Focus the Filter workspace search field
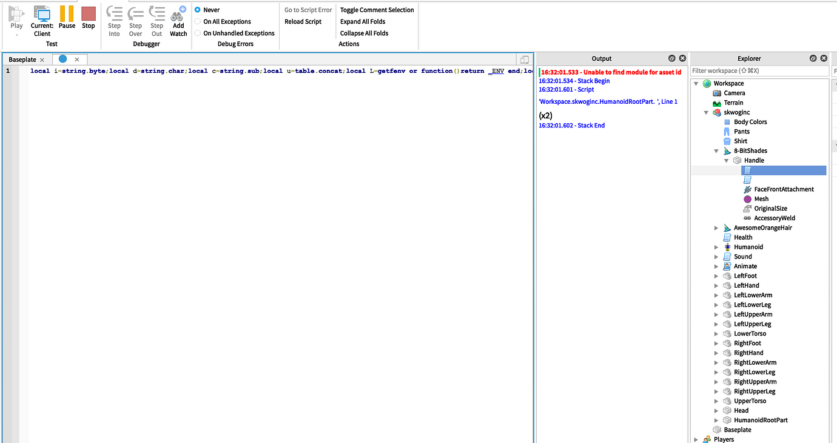This screenshot has height=443, width=837. (x=760, y=71)
